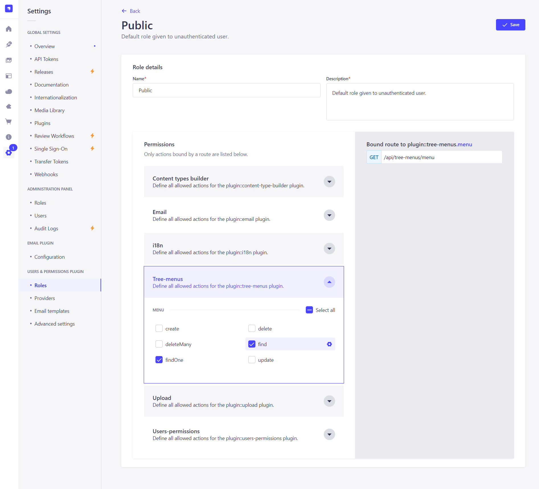The image size is (539, 489).
Task: Go to Email templates settings
Action: click(x=52, y=311)
